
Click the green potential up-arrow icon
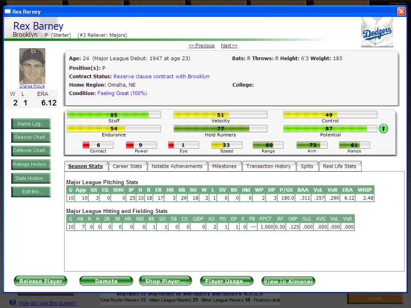[383, 128]
